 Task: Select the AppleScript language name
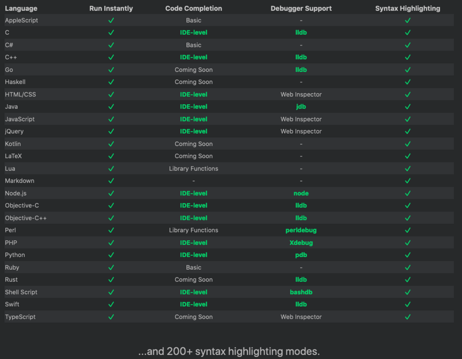[x=22, y=20]
